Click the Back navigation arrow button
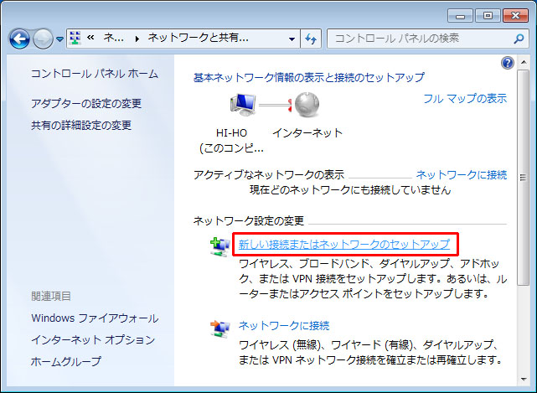The width and height of the screenshot is (537, 393). 19,39
